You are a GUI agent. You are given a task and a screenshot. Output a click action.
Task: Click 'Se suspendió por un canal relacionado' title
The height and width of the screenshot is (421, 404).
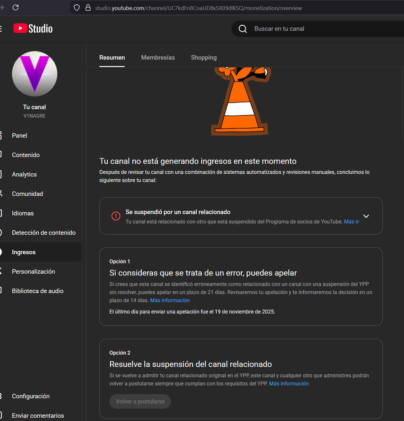tap(178, 212)
